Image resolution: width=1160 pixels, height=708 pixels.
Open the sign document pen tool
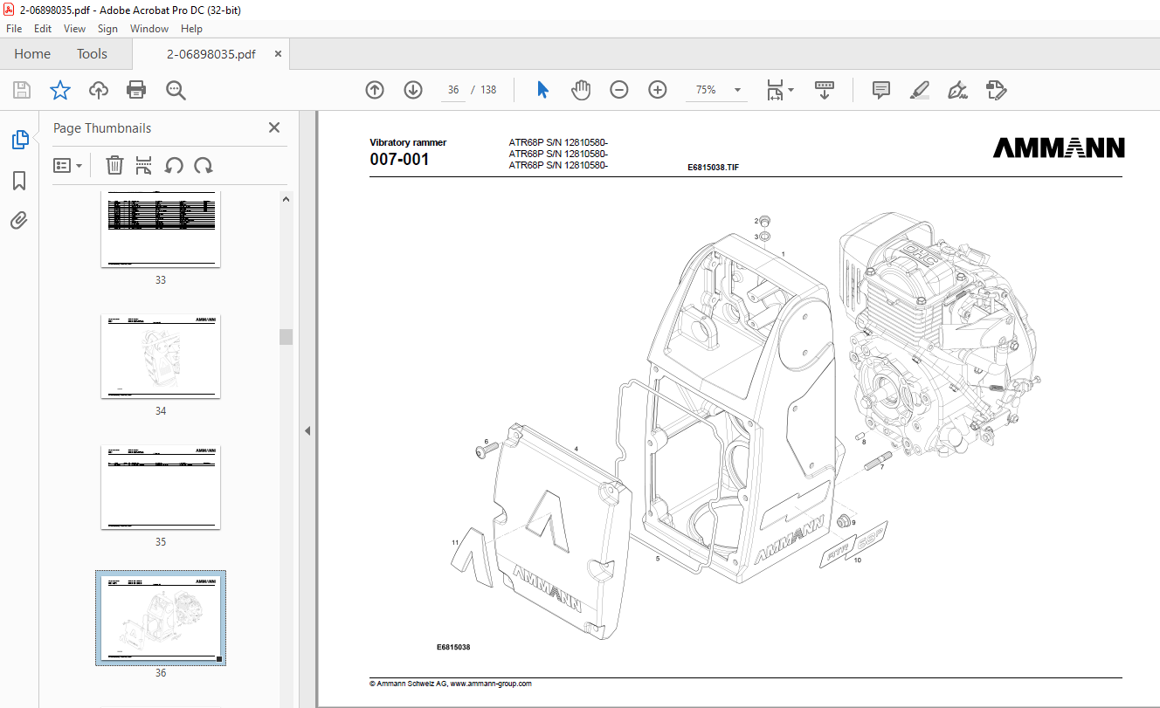point(958,90)
